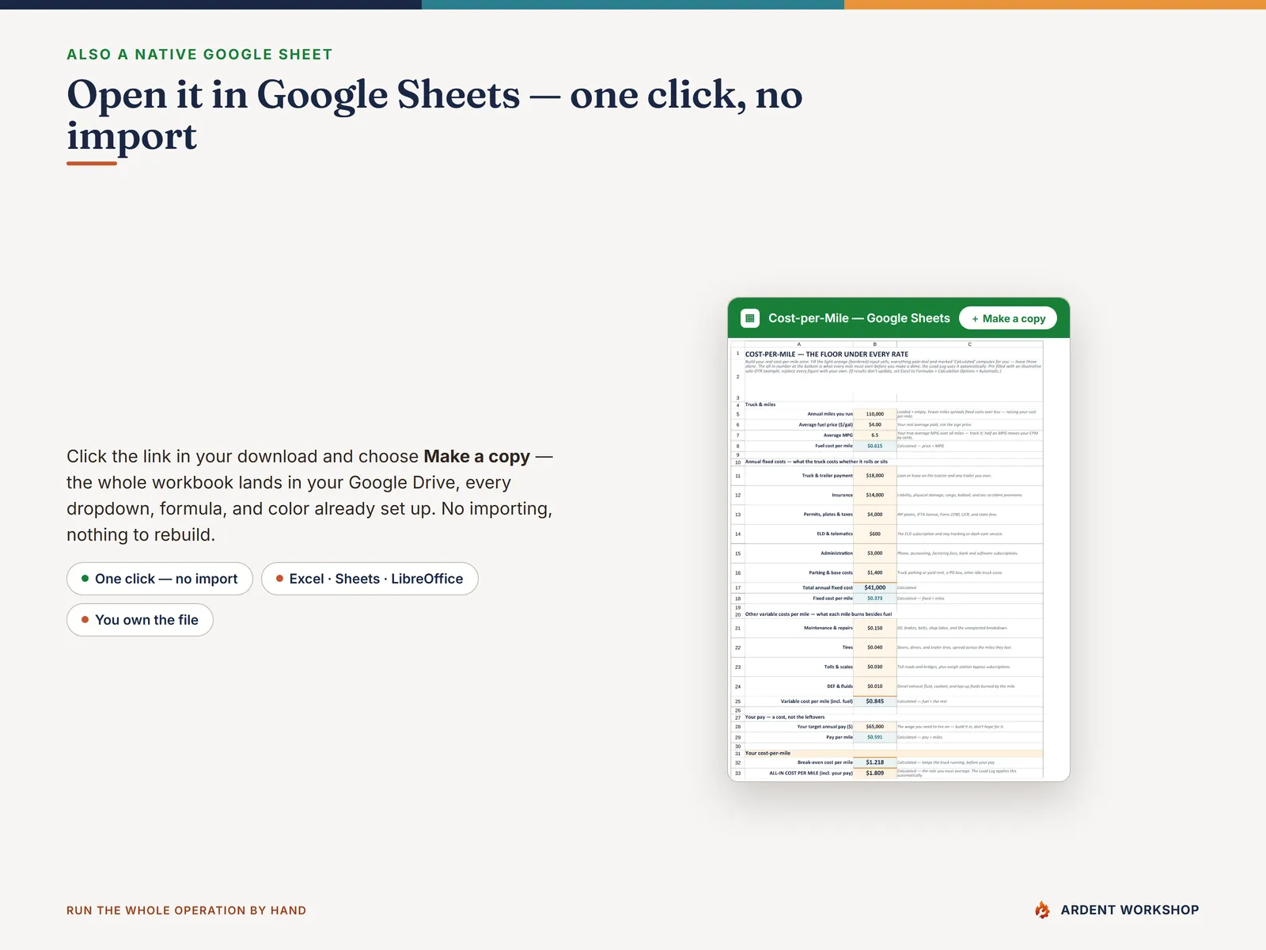Select the 'Average fuel price' value $4.00
The height and width of the screenshot is (950, 1266).
874,424
